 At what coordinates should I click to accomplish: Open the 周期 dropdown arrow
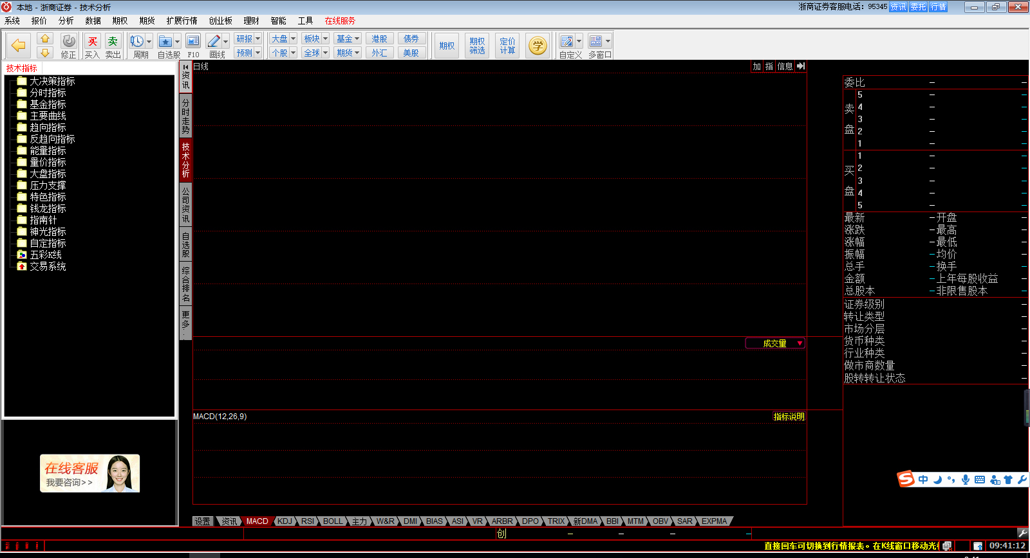click(149, 42)
